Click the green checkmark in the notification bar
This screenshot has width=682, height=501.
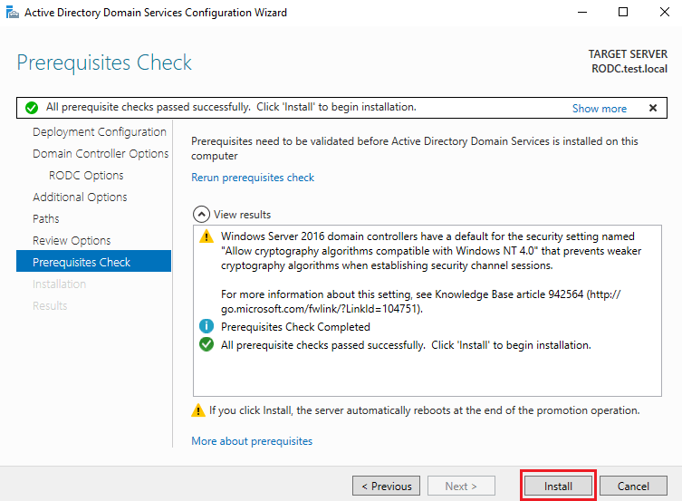tap(32, 108)
